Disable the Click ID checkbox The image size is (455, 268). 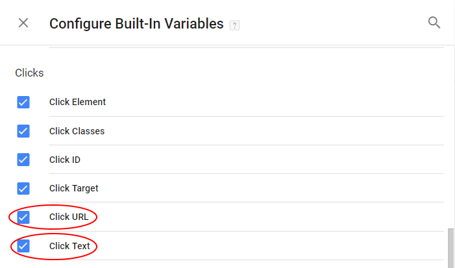23,160
